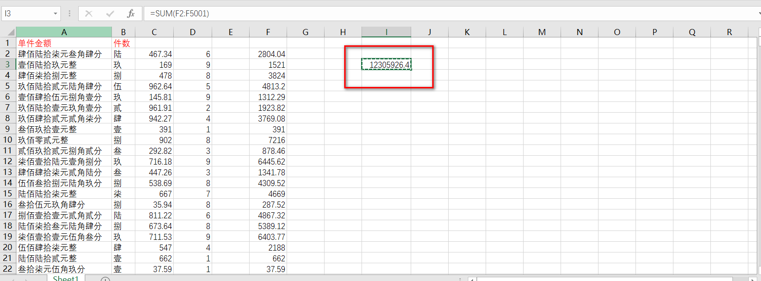Switch to the Sheet1 tab
The height and width of the screenshot is (281, 761).
point(66,279)
